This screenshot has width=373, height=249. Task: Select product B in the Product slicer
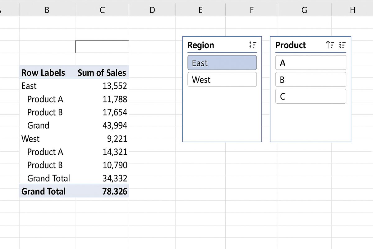[x=311, y=79]
